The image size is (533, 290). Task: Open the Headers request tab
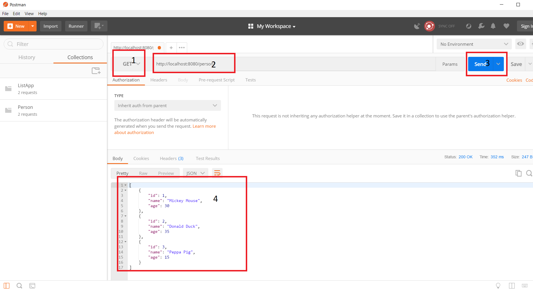pos(159,80)
